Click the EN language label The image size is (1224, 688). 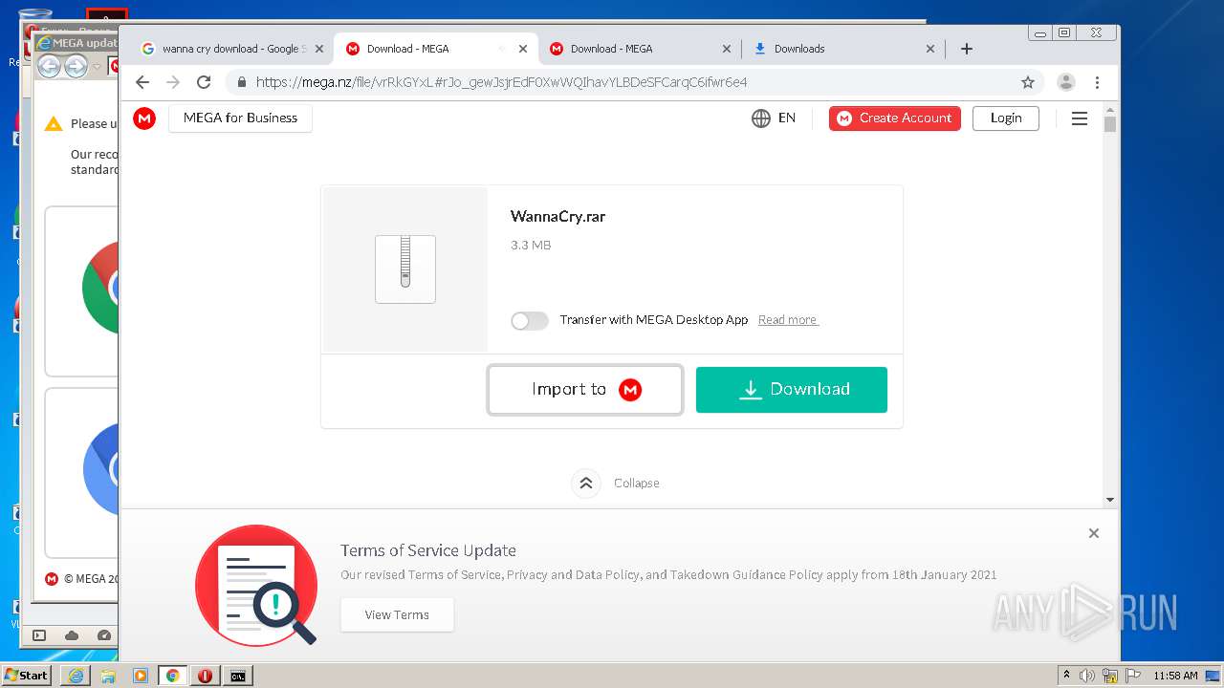[x=787, y=118]
